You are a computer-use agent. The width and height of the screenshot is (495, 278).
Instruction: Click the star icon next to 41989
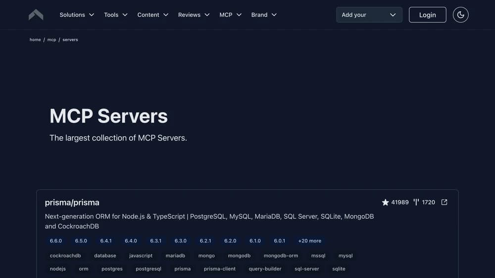(x=385, y=202)
